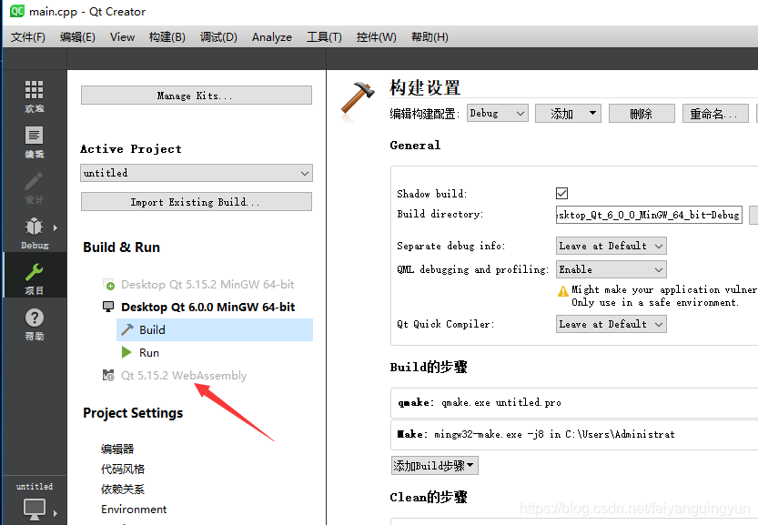758x525 pixels.
Task: Select Build under Desktop Qt 6.0.0 kit
Action: [x=152, y=329]
